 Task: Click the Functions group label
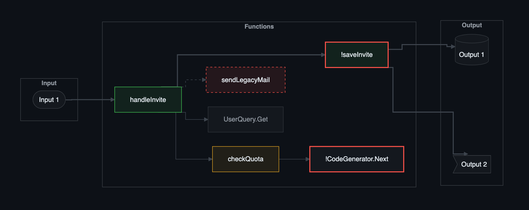259,27
